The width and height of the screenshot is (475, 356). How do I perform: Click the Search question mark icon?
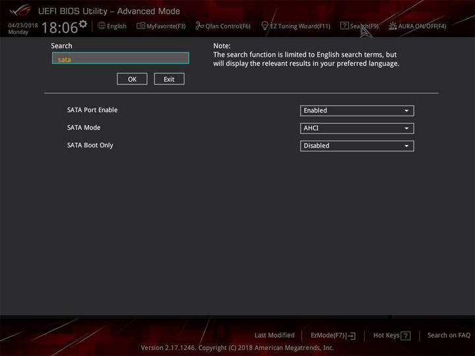tap(344, 26)
